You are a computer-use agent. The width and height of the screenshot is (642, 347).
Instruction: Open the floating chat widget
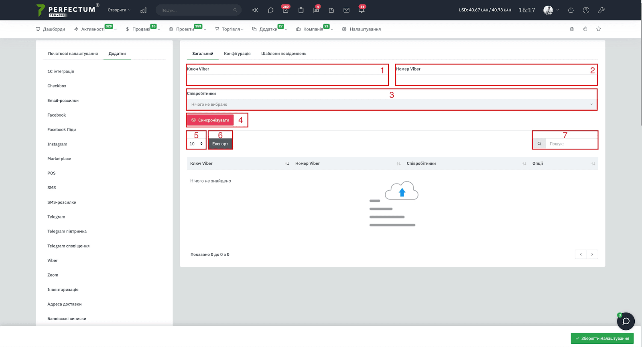pyautogui.click(x=626, y=321)
